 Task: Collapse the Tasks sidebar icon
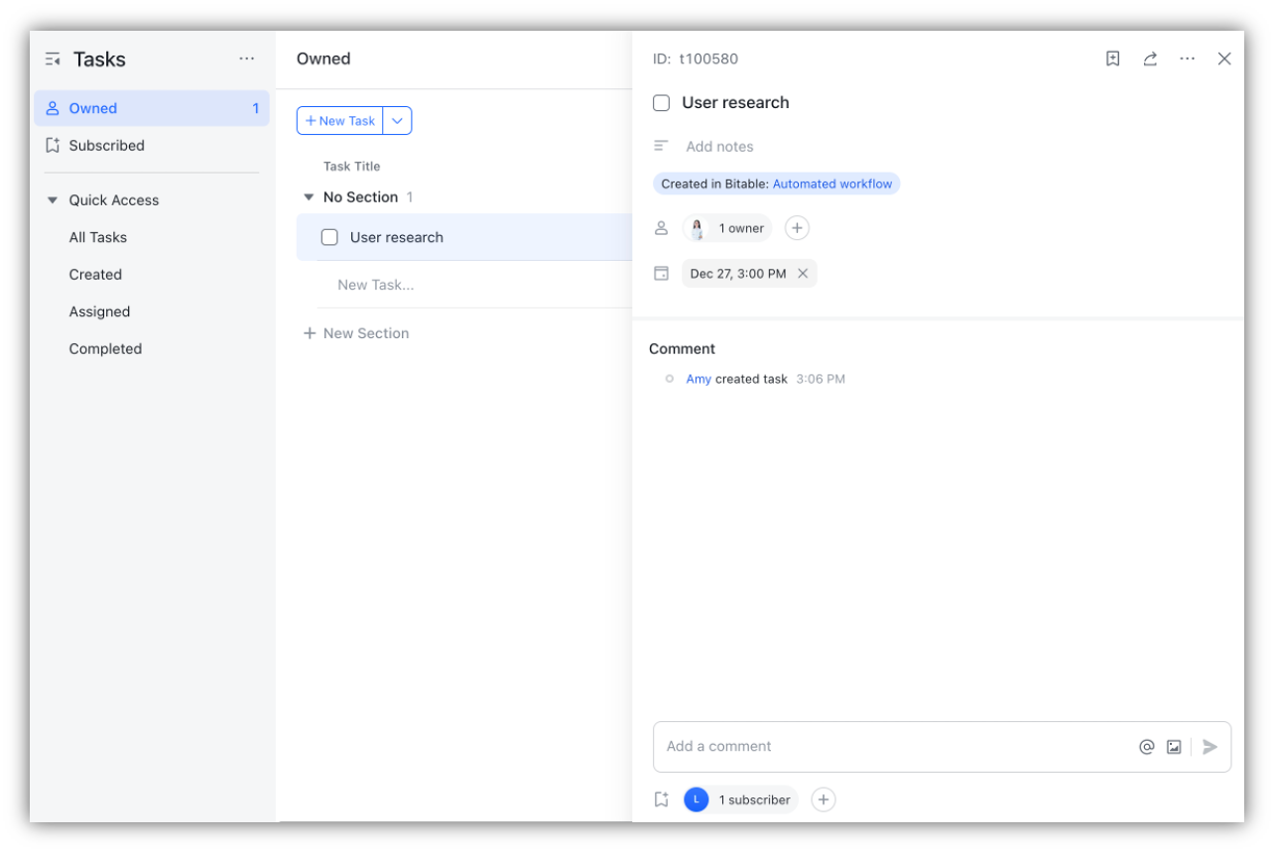click(53, 60)
